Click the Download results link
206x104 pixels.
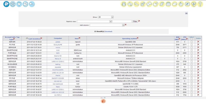click(108, 31)
